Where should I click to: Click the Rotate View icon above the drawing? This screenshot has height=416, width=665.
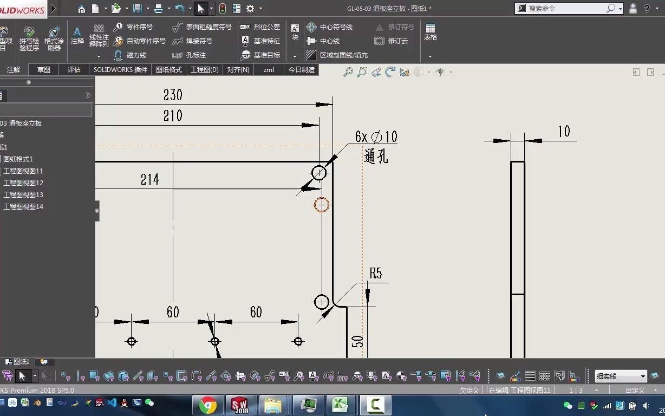pyautogui.click(x=390, y=71)
